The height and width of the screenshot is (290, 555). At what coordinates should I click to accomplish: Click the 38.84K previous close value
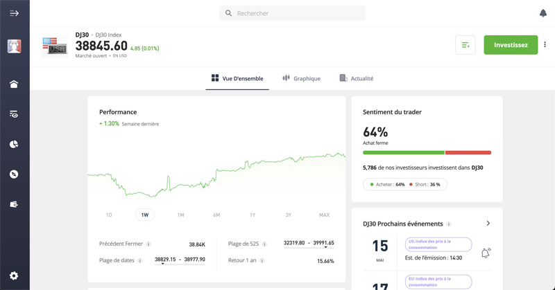[197, 244]
